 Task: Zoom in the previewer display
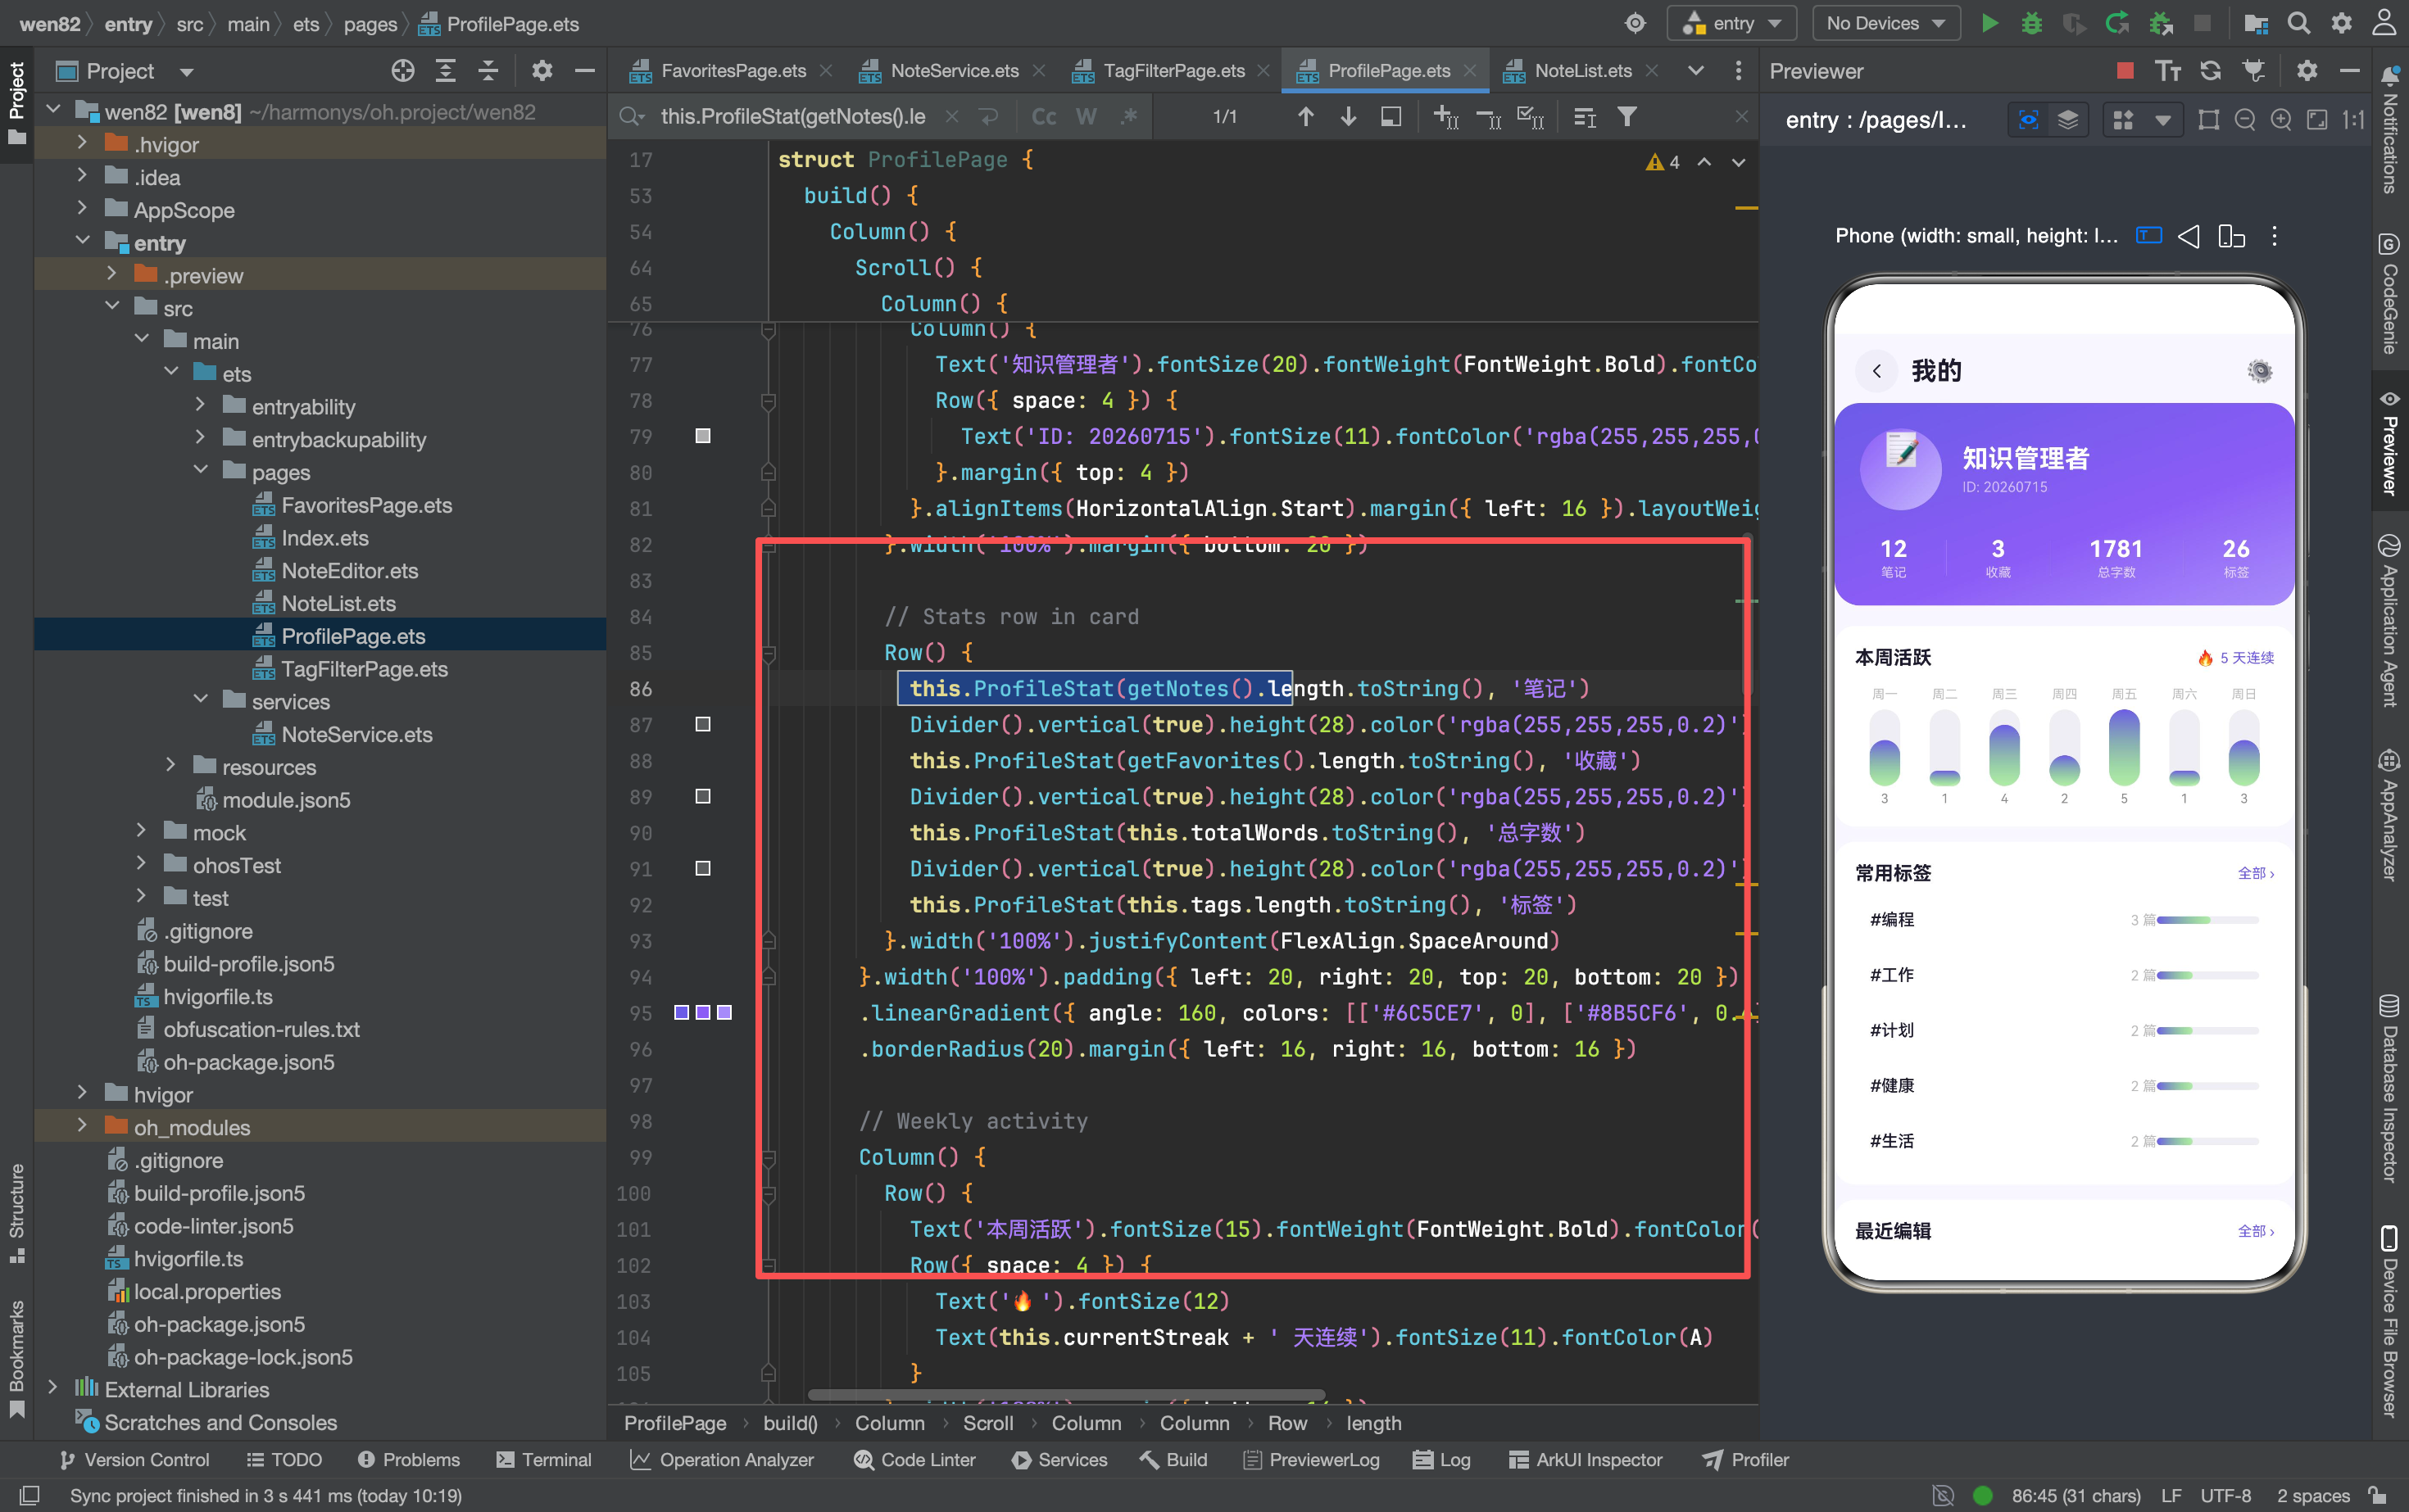(2281, 120)
